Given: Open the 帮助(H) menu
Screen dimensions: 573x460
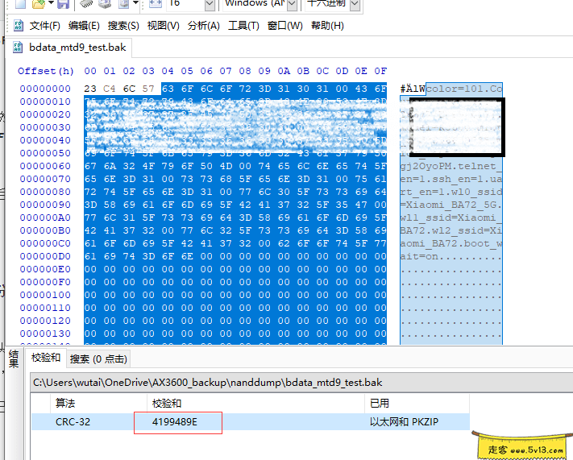Looking at the screenshot, I should [327, 26].
